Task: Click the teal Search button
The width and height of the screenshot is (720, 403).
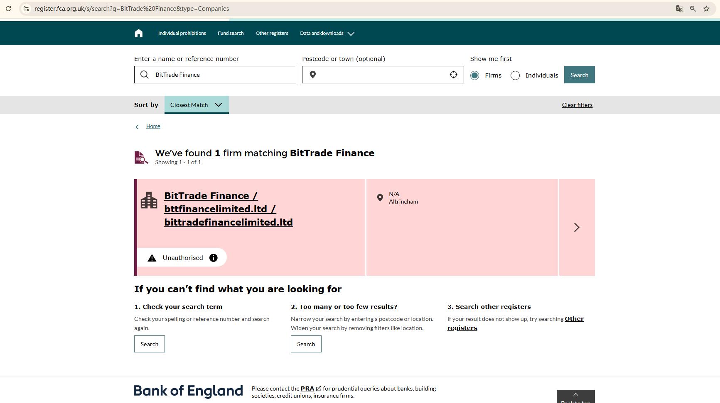Action: pyautogui.click(x=580, y=75)
